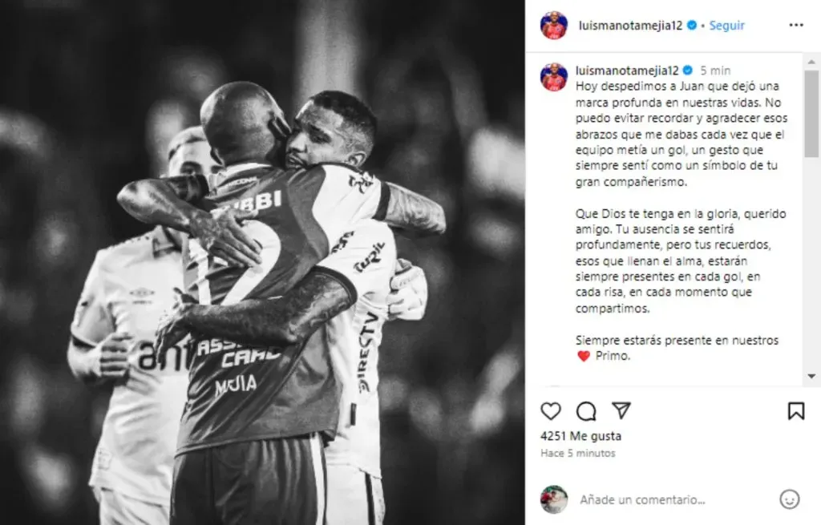Share the post with the paper plane icon
The image size is (821, 525).
click(621, 410)
